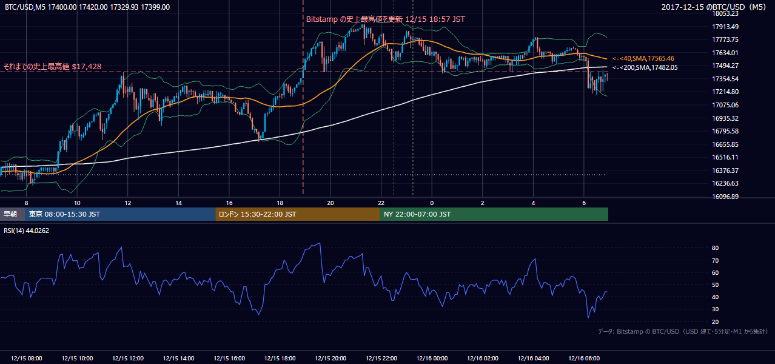Click the 12/15 12:00 date label
Screen dimensions: 775x364
127,359
